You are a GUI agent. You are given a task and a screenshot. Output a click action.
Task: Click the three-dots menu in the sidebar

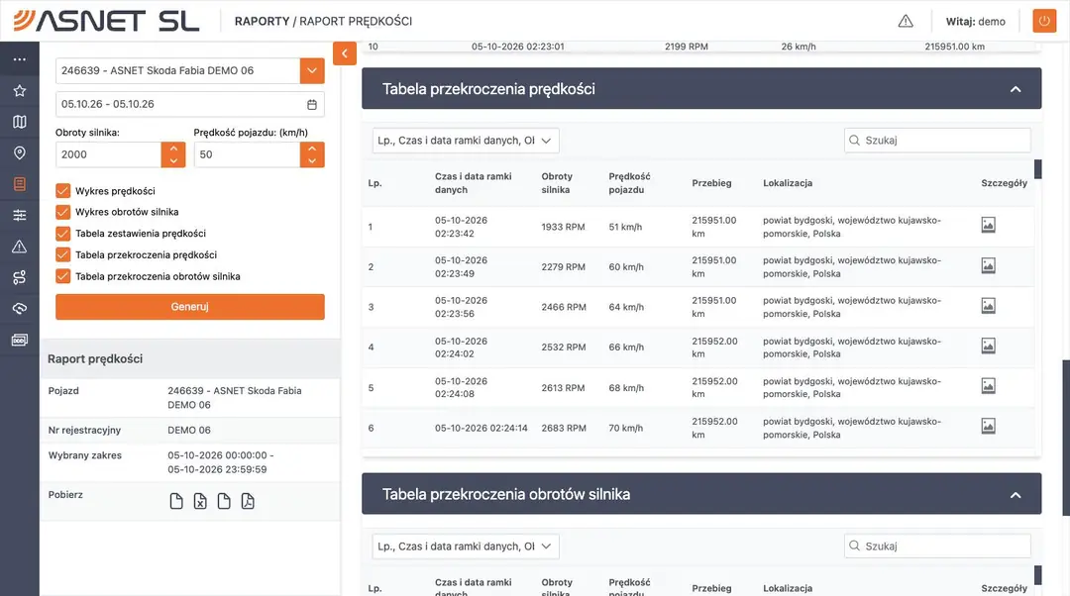tap(20, 59)
